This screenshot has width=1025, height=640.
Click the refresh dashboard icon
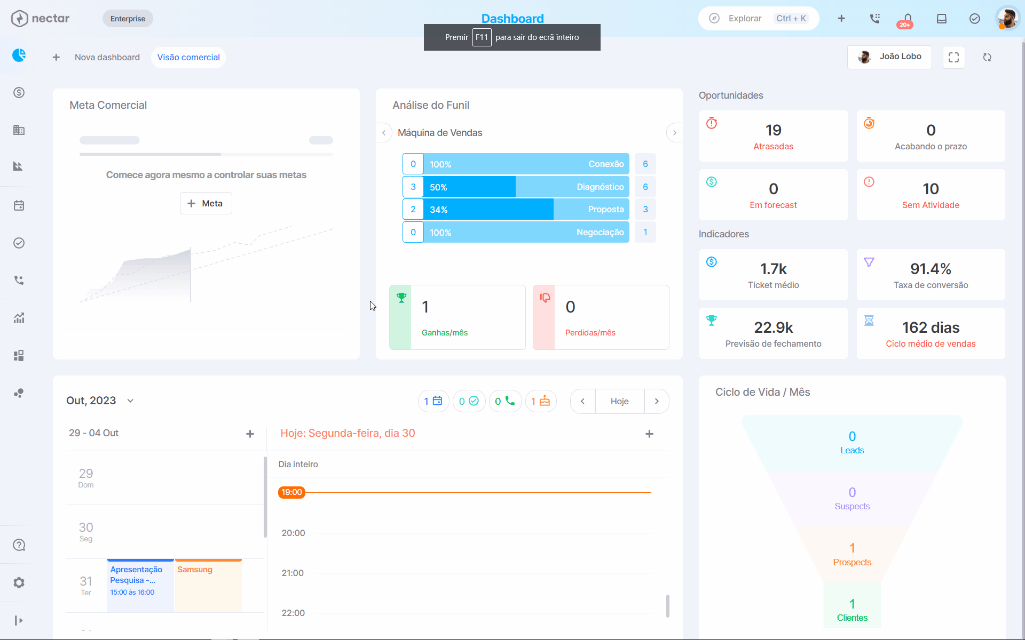987,57
